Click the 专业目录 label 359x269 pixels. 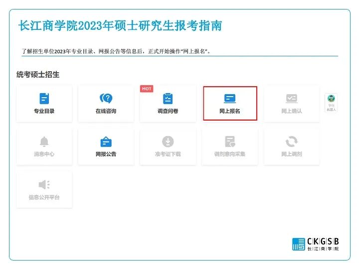[44, 111]
